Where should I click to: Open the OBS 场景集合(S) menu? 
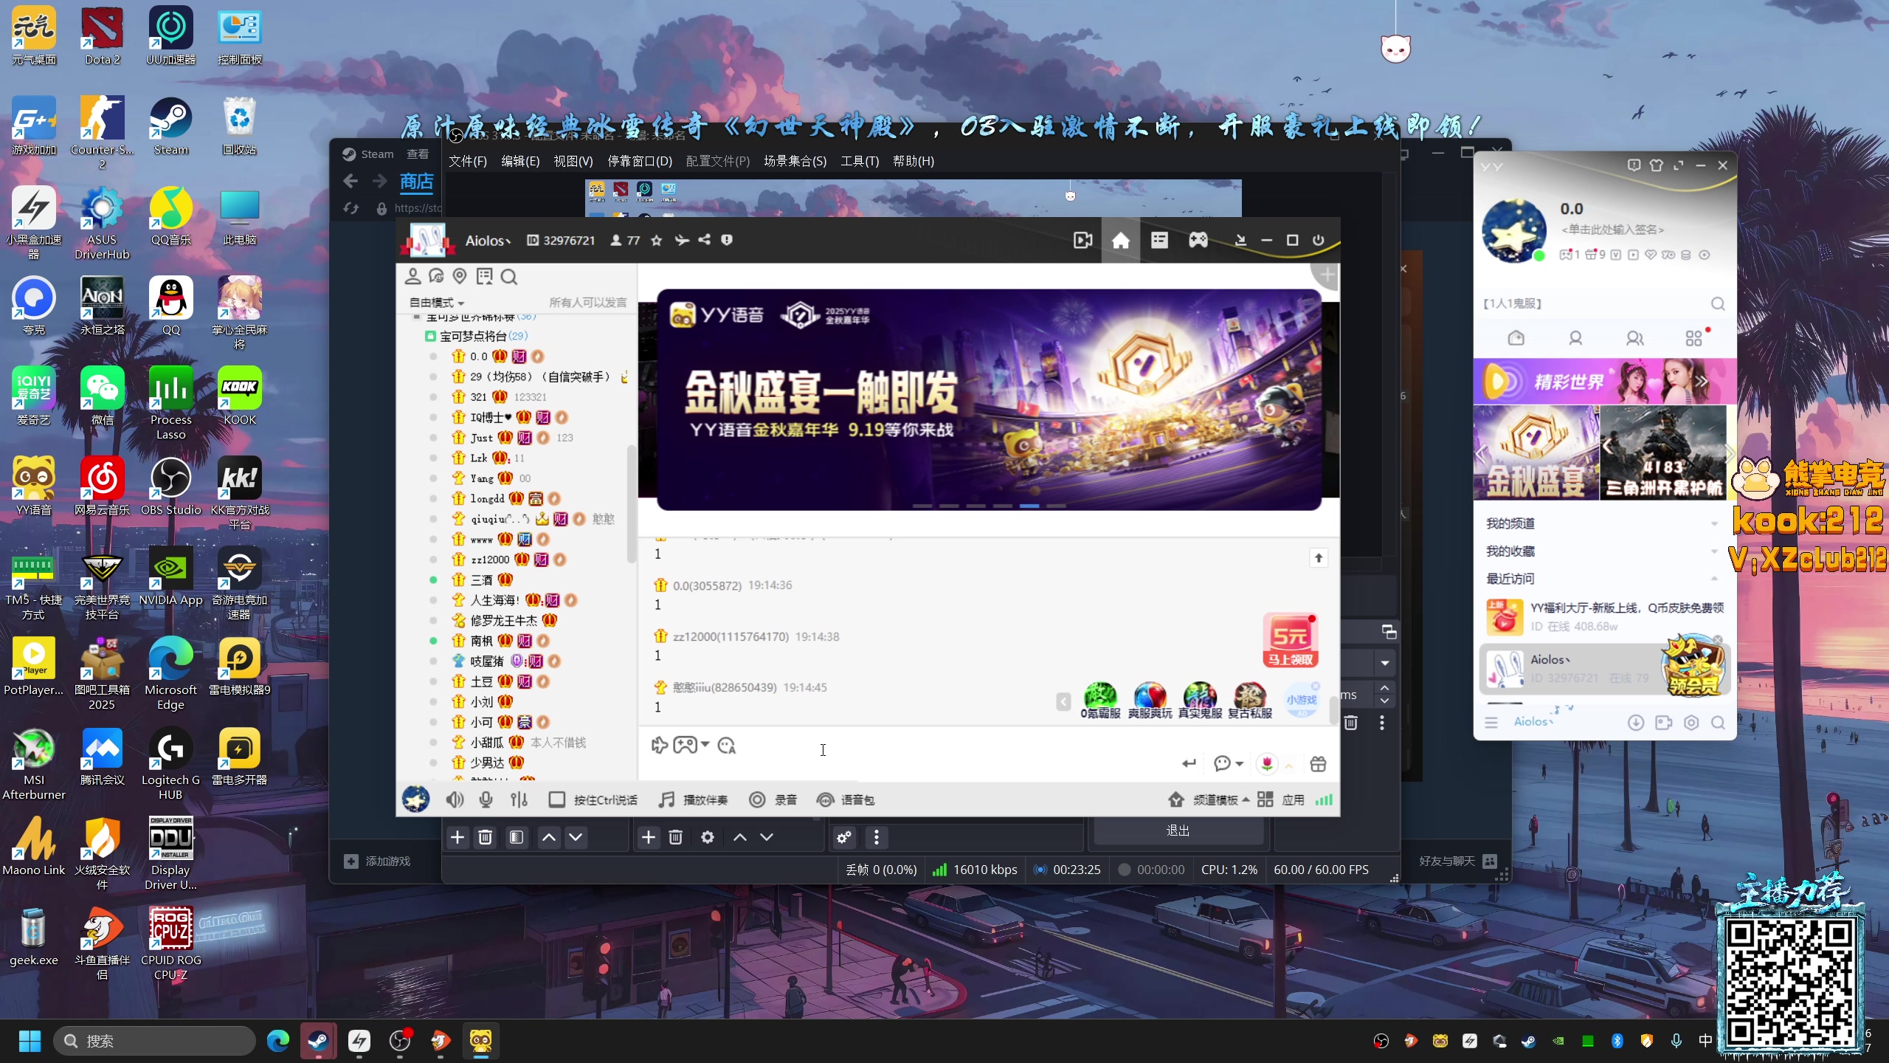795,161
